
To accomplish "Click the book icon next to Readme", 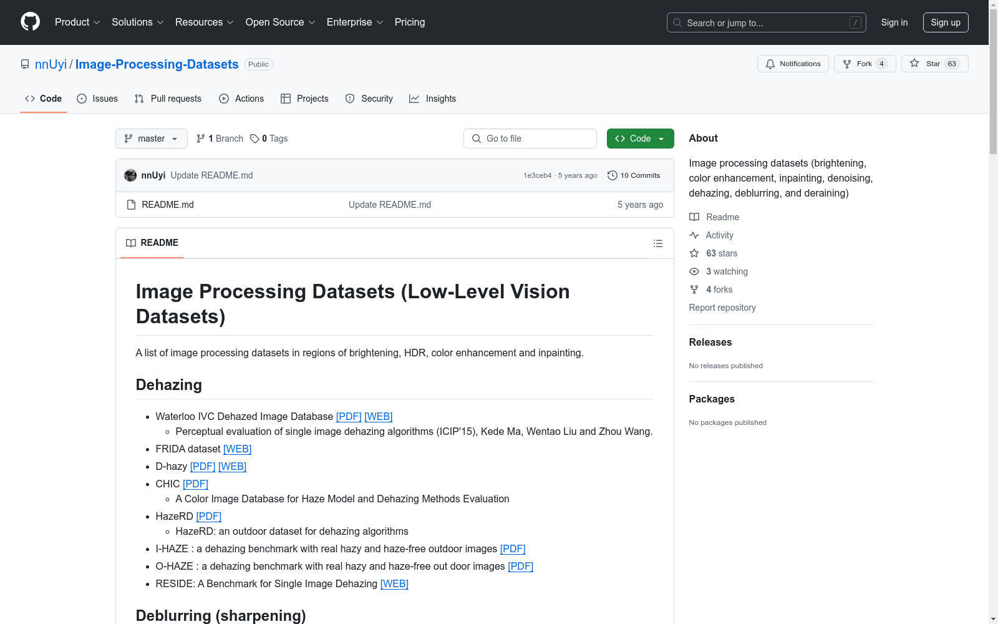I will 694,217.
